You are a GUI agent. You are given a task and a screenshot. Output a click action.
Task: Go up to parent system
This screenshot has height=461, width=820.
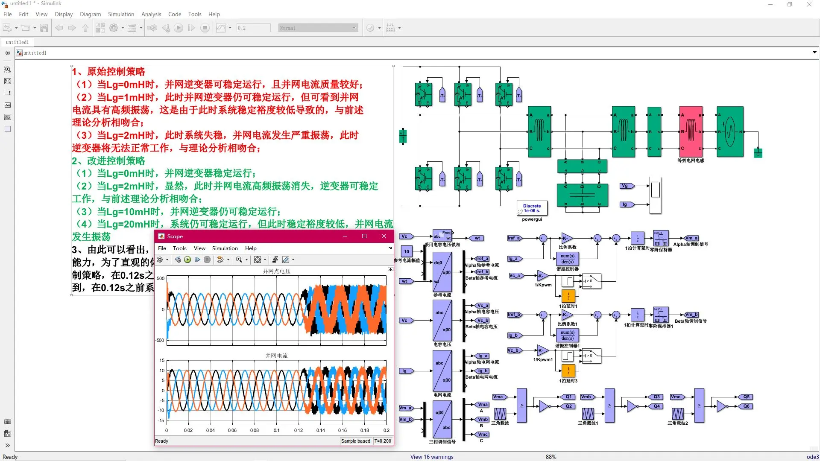coord(85,28)
